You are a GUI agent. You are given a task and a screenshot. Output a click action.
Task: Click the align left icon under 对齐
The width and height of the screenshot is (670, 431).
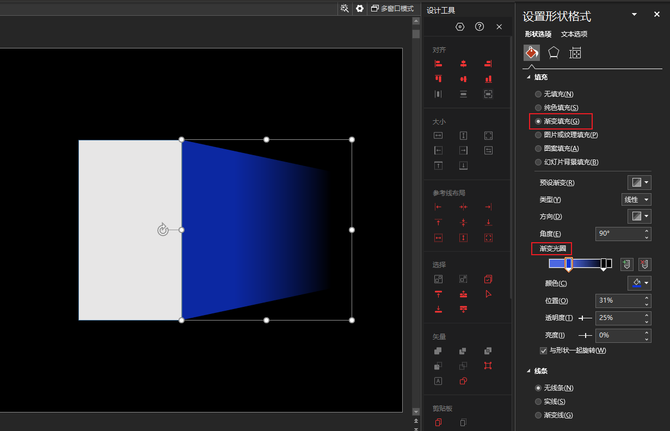438,64
